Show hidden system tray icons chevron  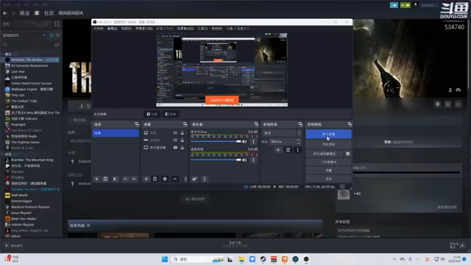(394, 259)
